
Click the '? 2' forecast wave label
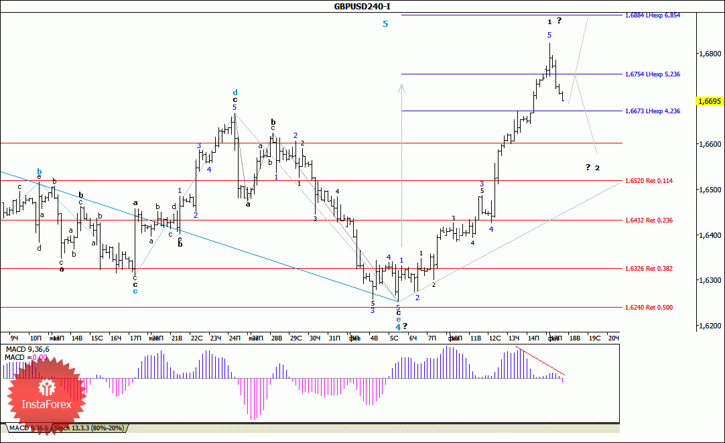pyautogui.click(x=592, y=168)
